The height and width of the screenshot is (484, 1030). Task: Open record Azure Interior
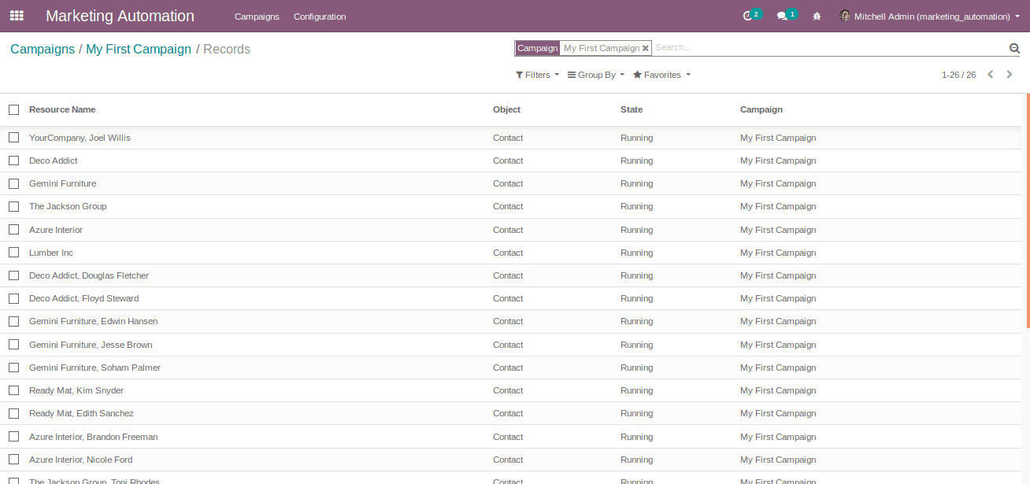pos(56,230)
